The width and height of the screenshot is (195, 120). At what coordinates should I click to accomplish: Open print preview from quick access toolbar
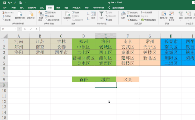point(20,3)
